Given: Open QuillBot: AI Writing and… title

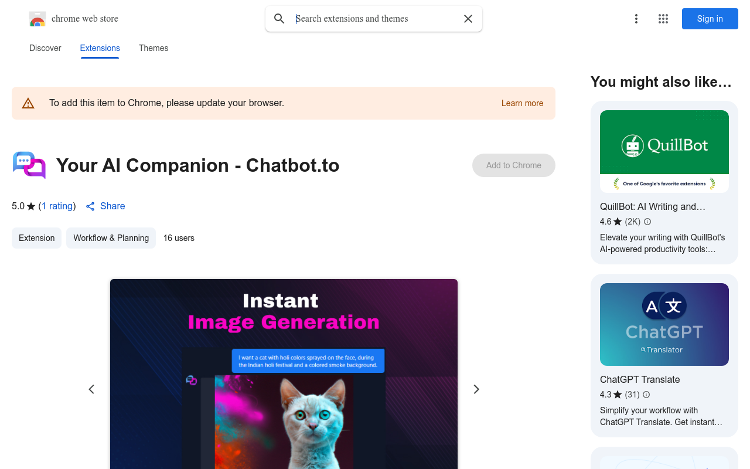Looking at the screenshot, I should pos(653,206).
